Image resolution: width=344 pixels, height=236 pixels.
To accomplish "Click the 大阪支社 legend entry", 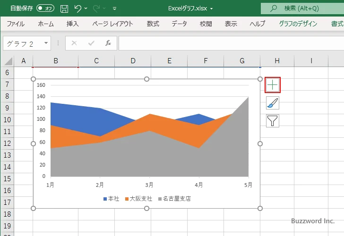I will (x=138, y=199).
